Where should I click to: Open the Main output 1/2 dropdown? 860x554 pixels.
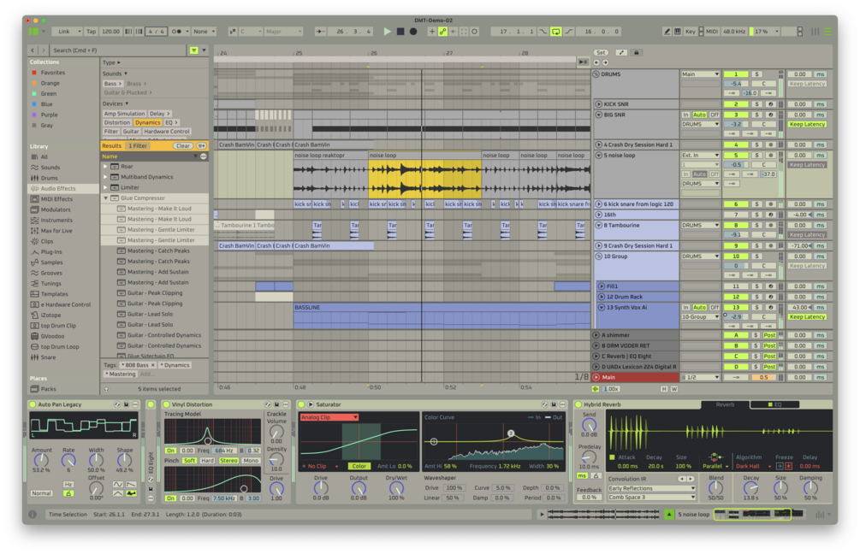pos(700,378)
